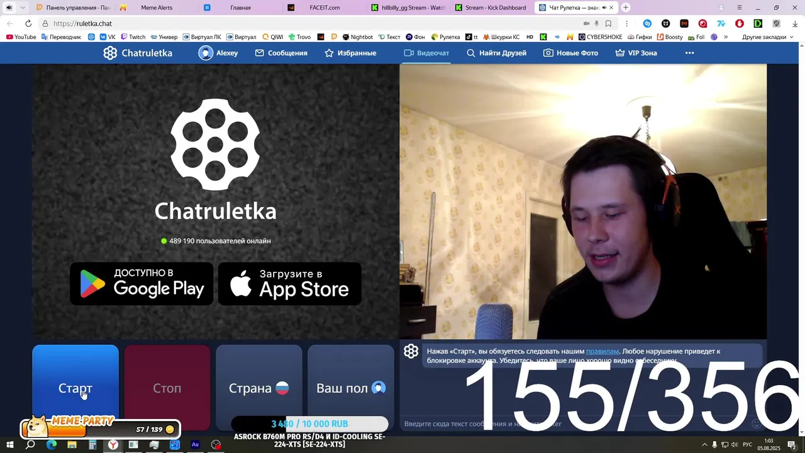Open a new browser tab
The image size is (805, 453).
coord(625,8)
